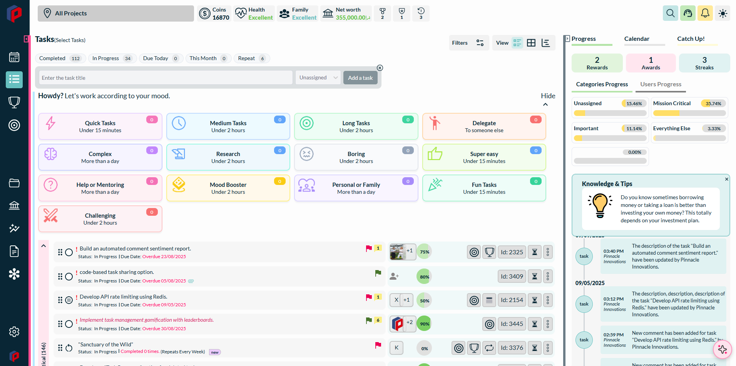The image size is (736, 366).
Task: Open the notifications bell
Action: (x=705, y=13)
